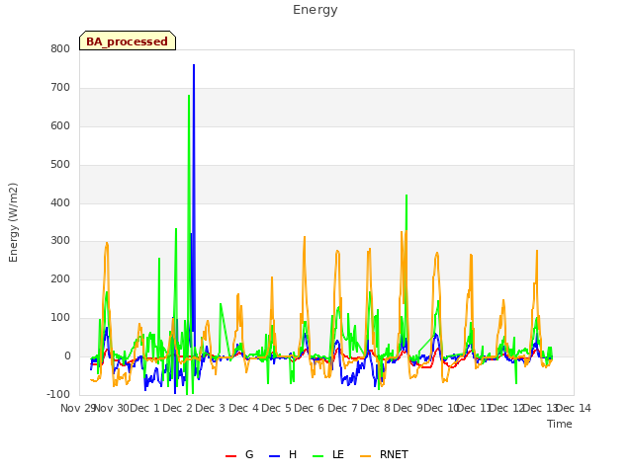Click the Dec 5 x-axis label

[276, 408]
